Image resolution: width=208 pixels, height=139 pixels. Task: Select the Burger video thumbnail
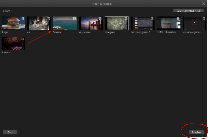pyautogui.click(x=13, y=23)
